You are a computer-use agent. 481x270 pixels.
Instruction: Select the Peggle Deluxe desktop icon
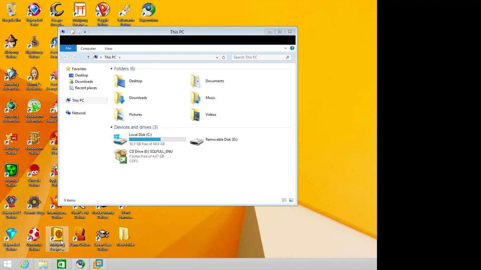[103, 14]
